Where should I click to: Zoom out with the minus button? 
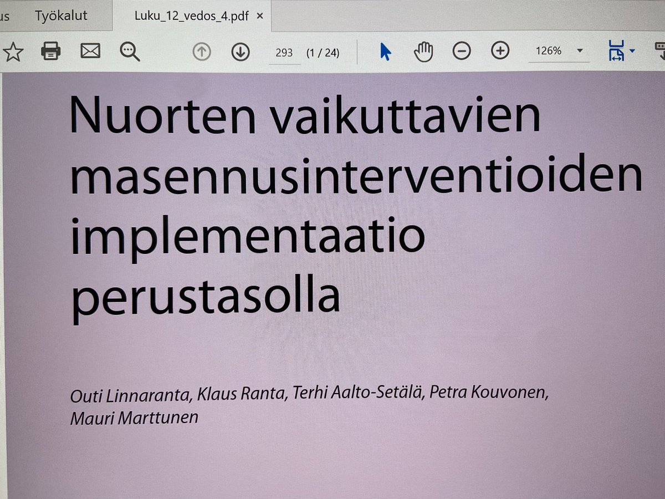click(462, 52)
